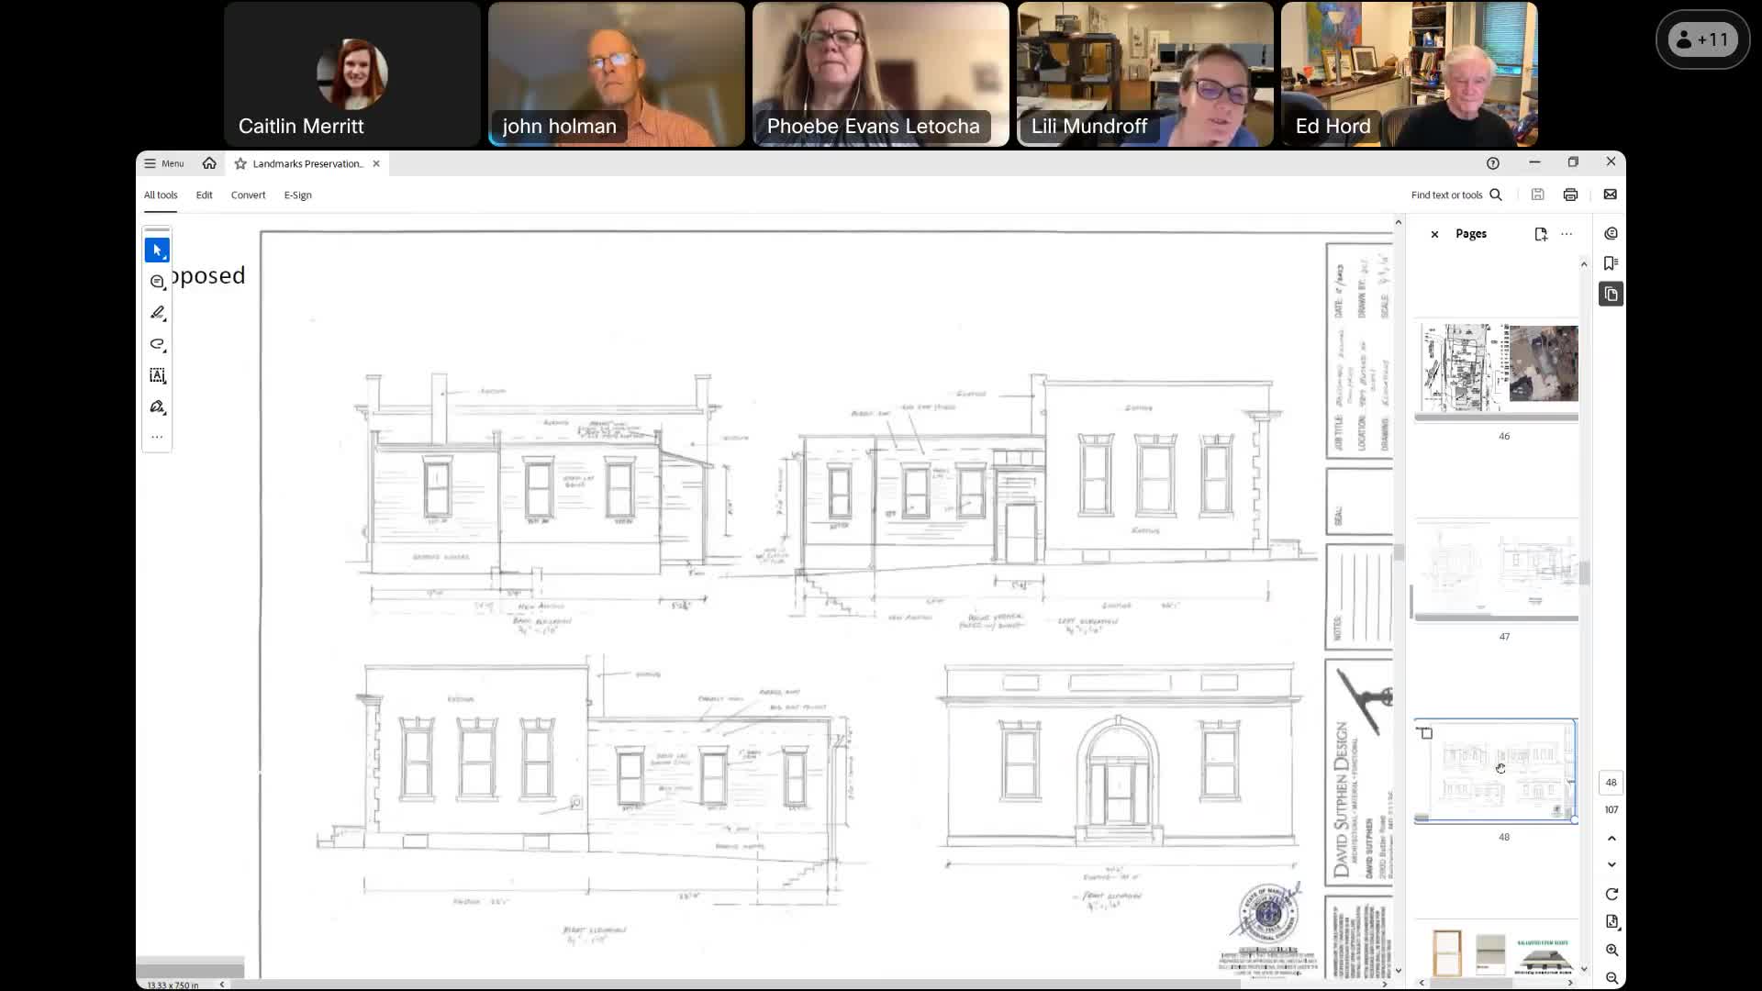Toggle the pages thumbnail panel icon
Image resolution: width=1762 pixels, height=991 pixels.
pos(1611,295)
